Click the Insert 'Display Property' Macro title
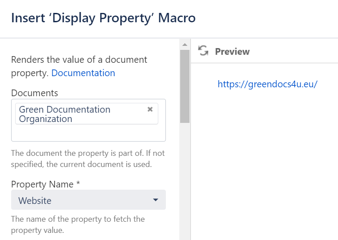Viewport: 338px width, 240px height. pos(103,18)
